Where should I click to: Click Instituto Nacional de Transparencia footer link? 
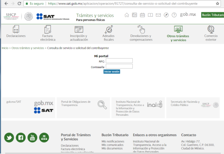click(x=150, y=146)
